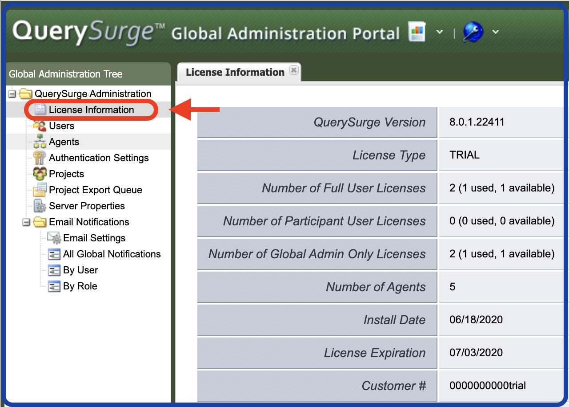Open Users in the administration tree
The image size is (569, 407).
pyautogui.click(x=61, y=126)
